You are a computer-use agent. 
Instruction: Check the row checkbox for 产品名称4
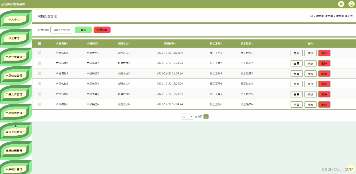[39, 84]
